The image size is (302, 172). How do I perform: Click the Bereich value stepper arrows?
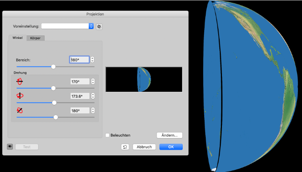(x=92, y=60)
